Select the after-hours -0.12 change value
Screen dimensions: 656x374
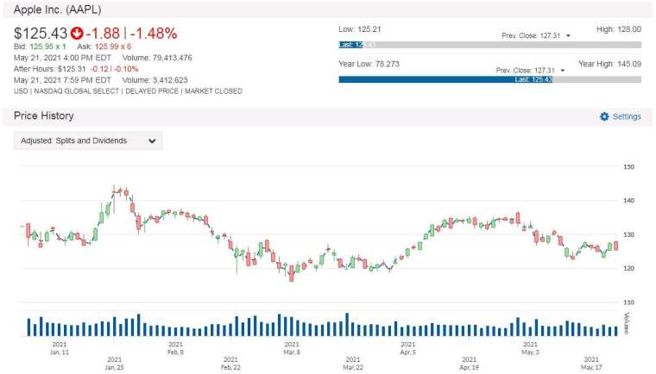click(99, 69)
